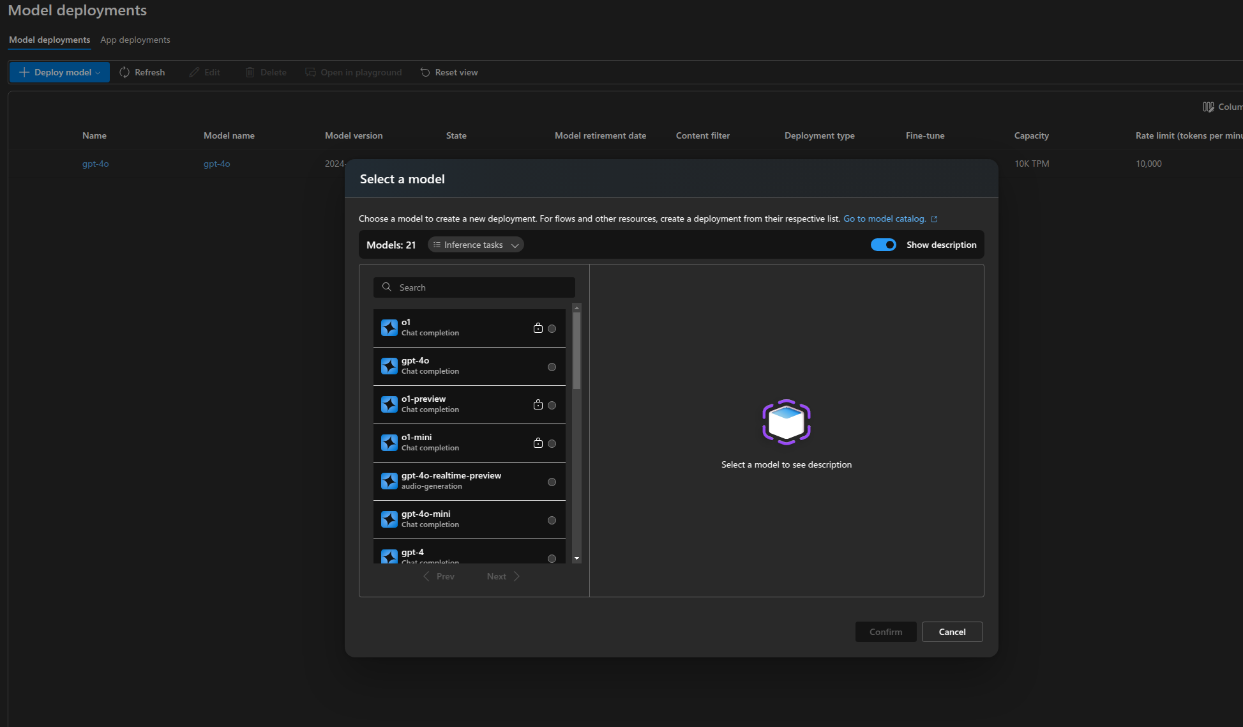Click in the model Search field

474,287
